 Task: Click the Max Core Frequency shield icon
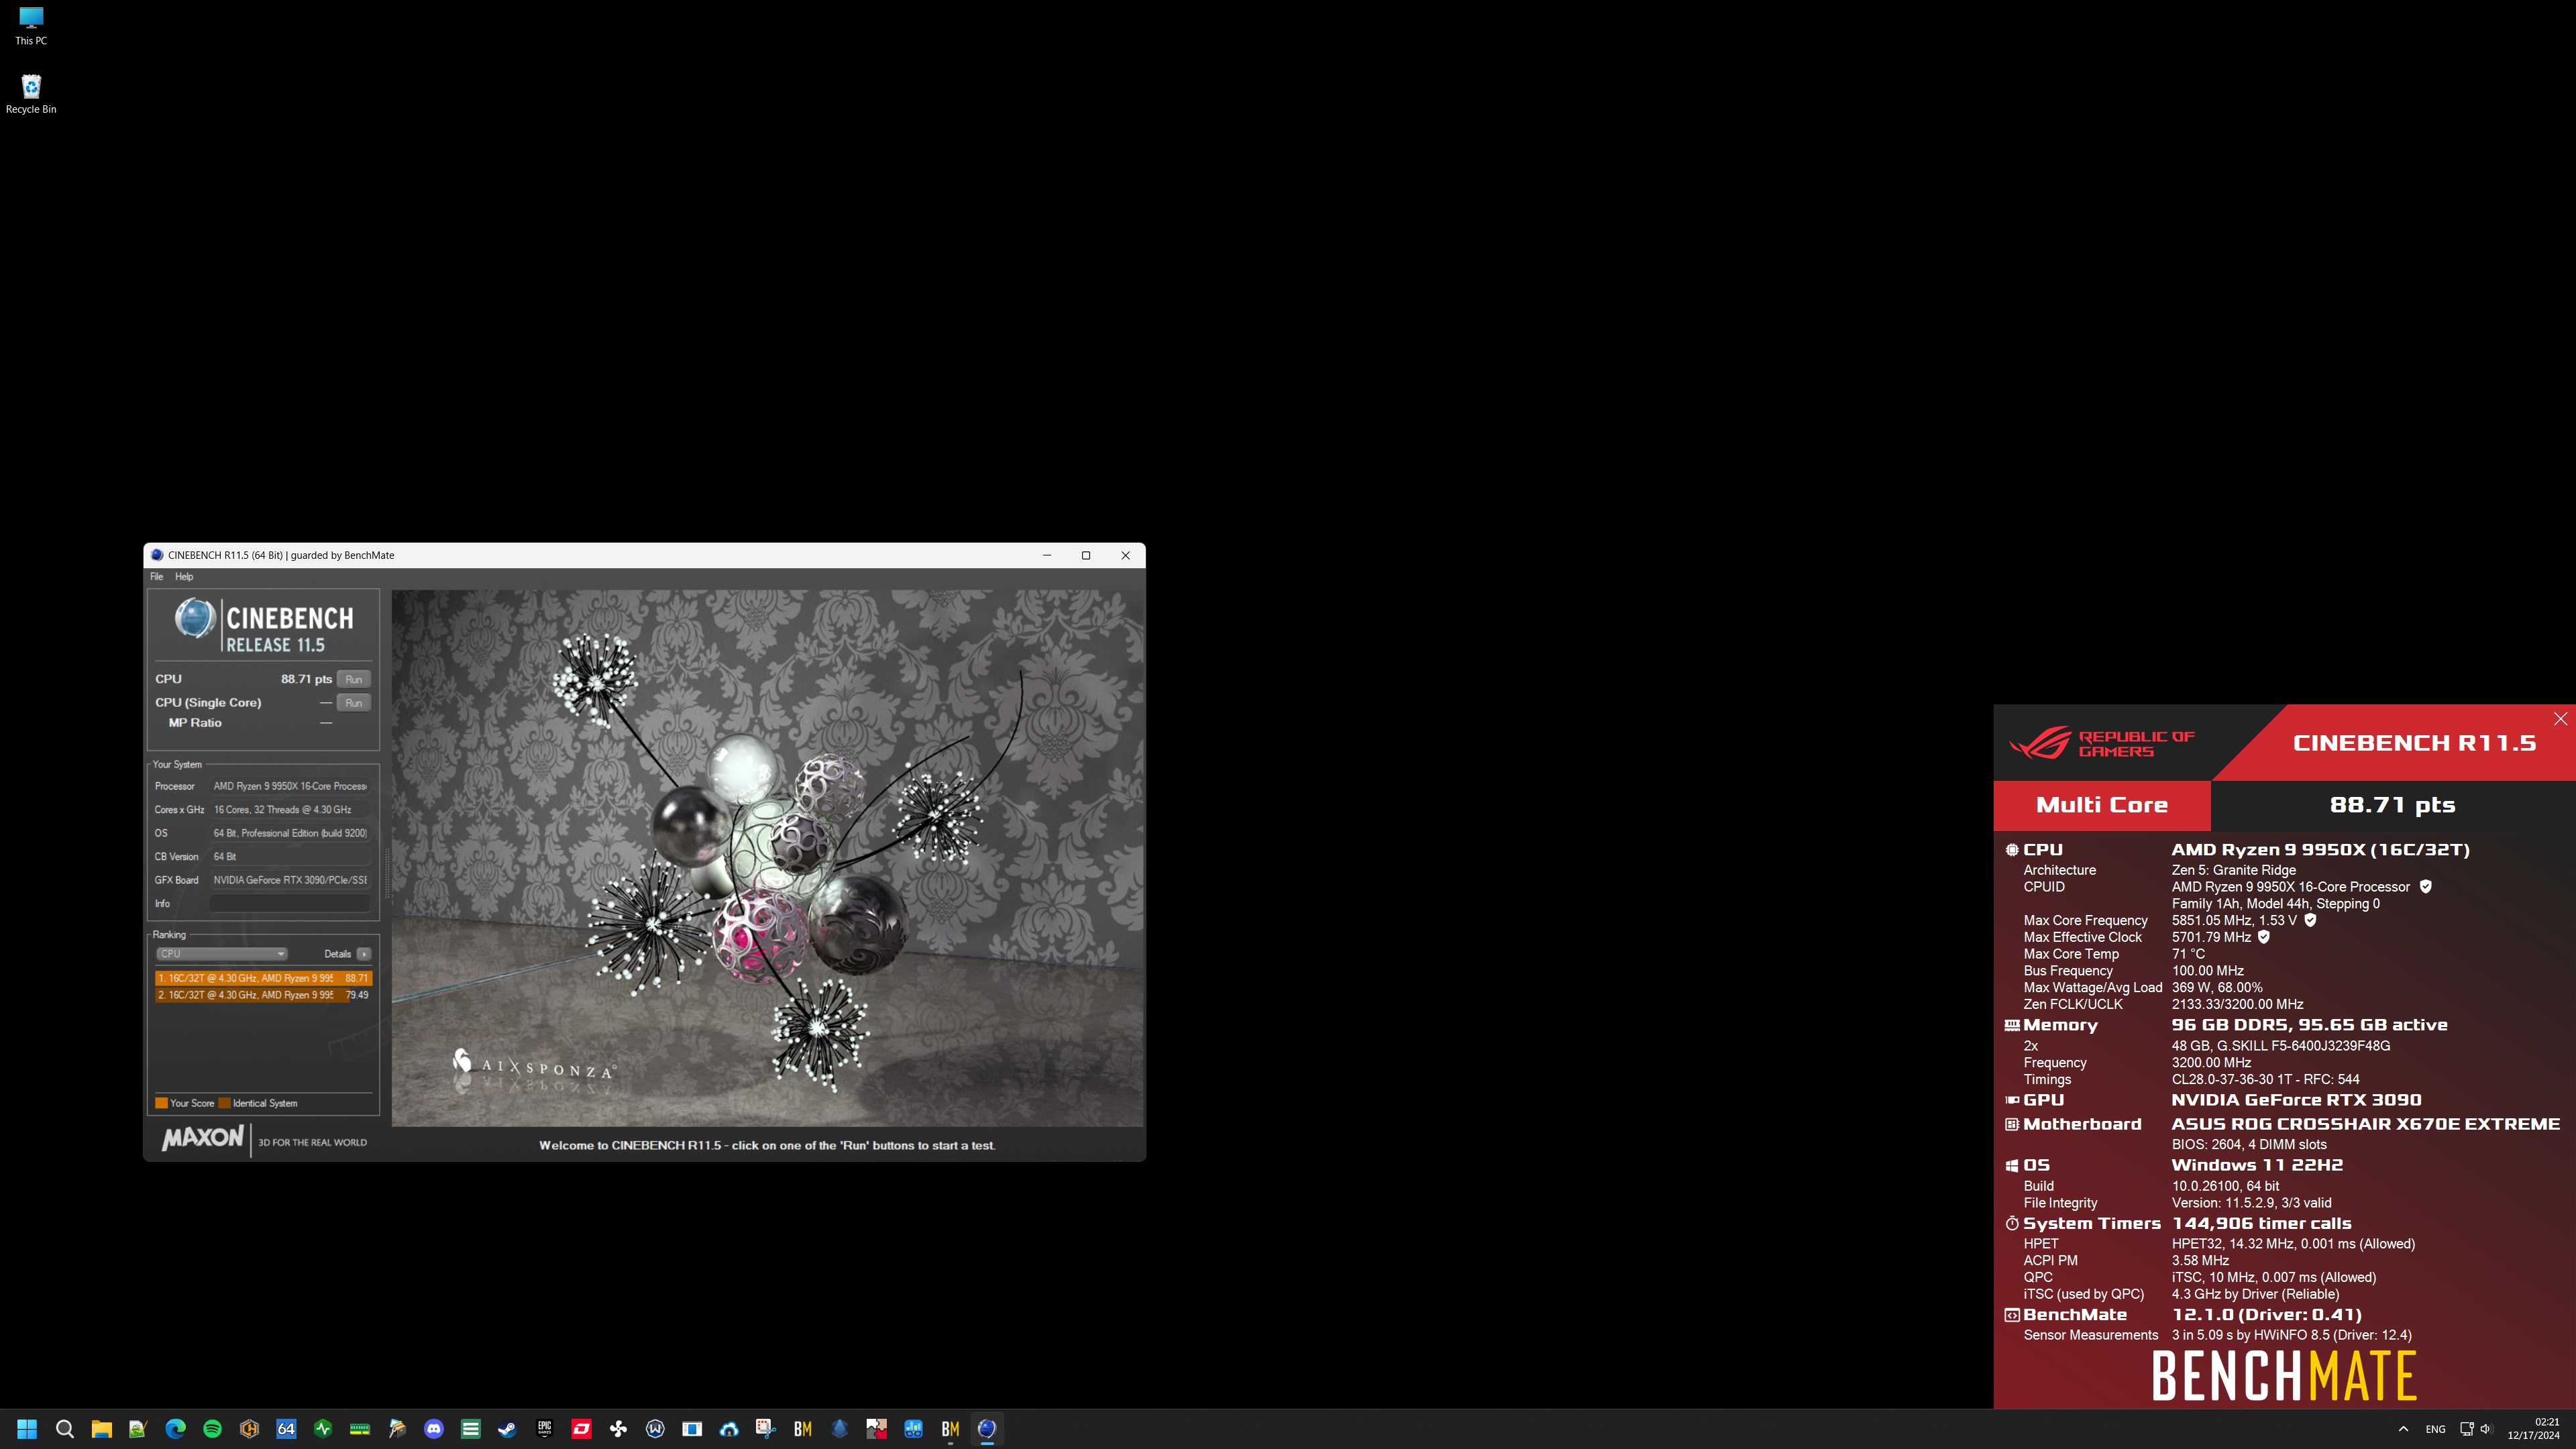click(2310, 920)
